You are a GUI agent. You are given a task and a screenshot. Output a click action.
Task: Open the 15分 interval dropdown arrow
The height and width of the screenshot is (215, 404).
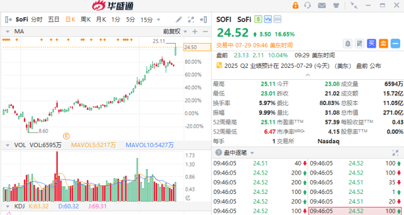click(x=158, y=19)
